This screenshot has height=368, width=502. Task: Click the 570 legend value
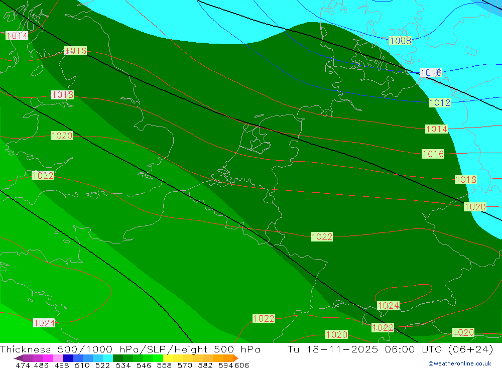pos(184,365)
